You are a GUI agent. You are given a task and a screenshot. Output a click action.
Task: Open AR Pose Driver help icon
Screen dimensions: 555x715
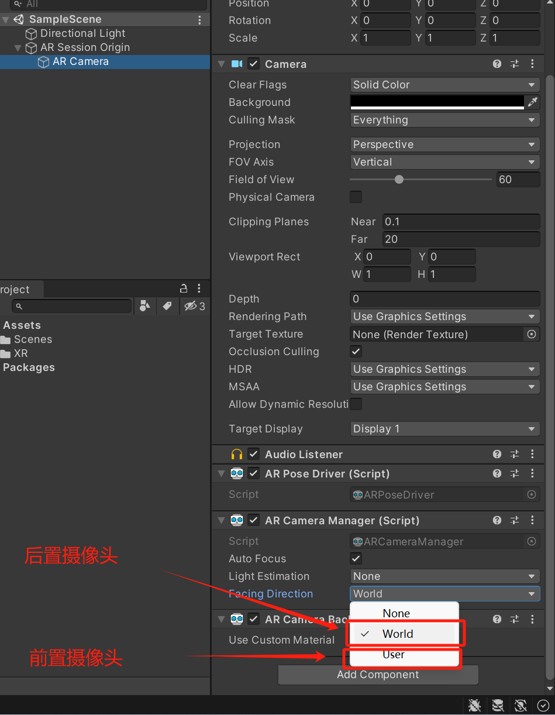coord(497,473)
